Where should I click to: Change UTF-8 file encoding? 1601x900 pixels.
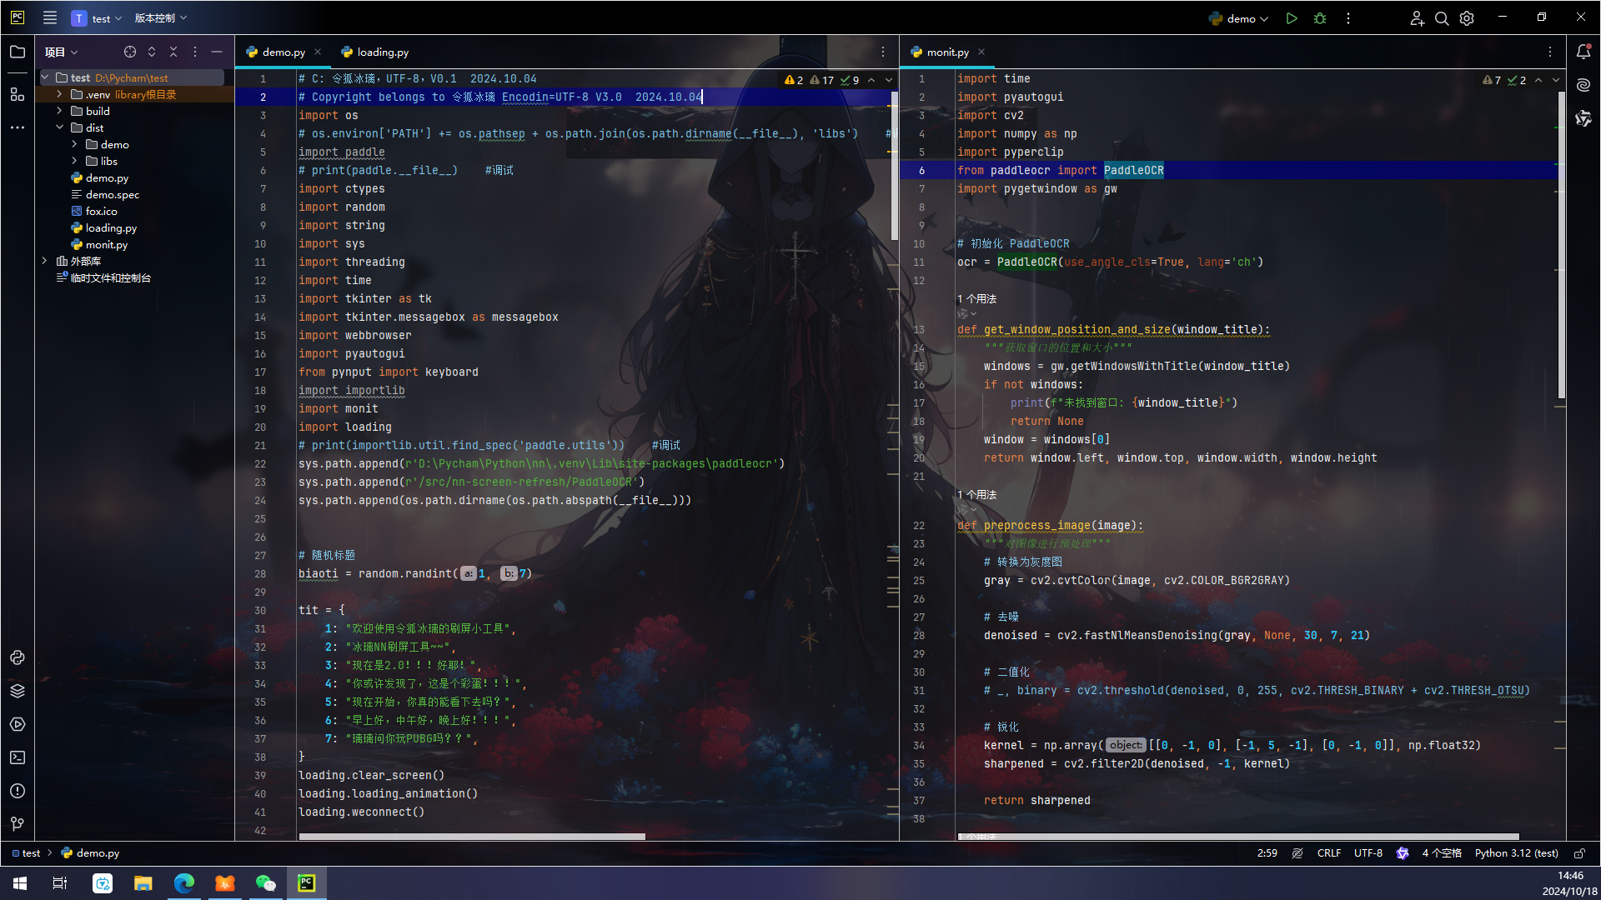1368,853
